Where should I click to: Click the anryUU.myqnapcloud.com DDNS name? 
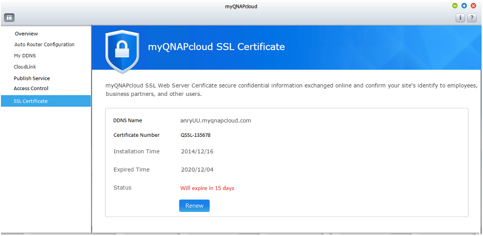point(215,120)
